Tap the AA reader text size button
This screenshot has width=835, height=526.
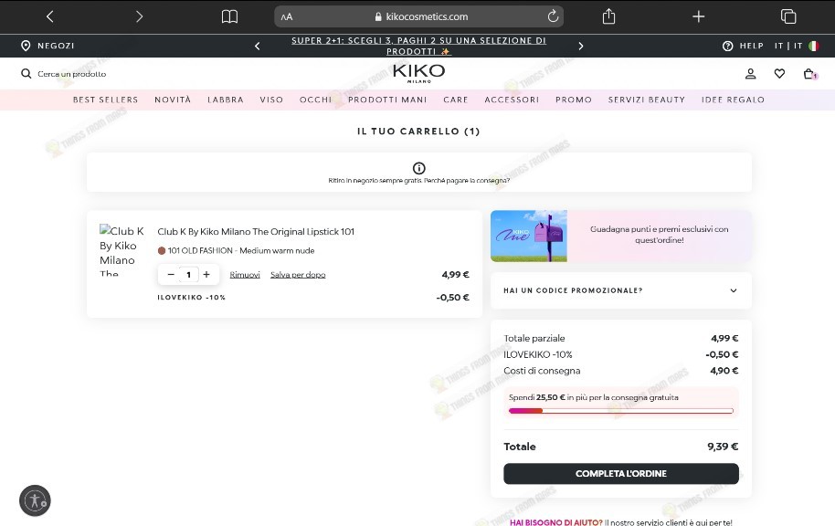point(287,16)
